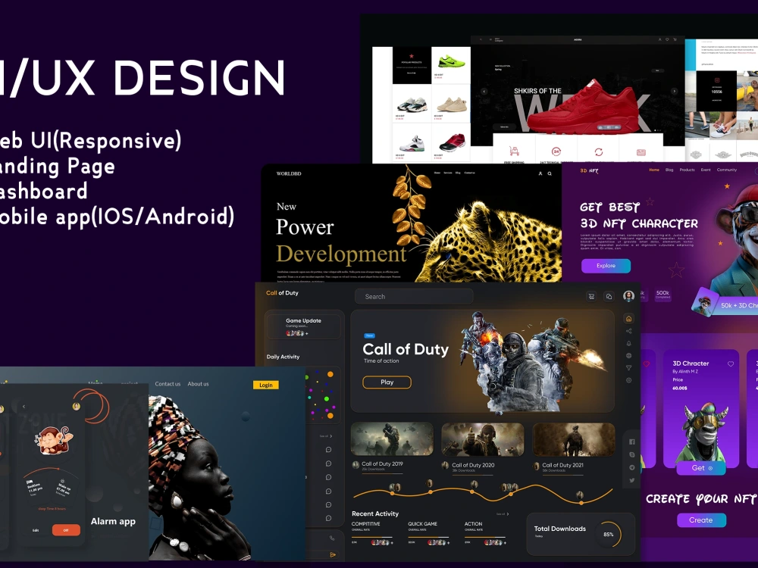Click the globe icon in dashboard right sidebar

click(x=628, y=355)
